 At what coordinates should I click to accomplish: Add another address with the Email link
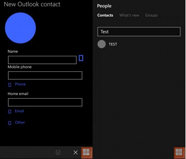point(19,111)
